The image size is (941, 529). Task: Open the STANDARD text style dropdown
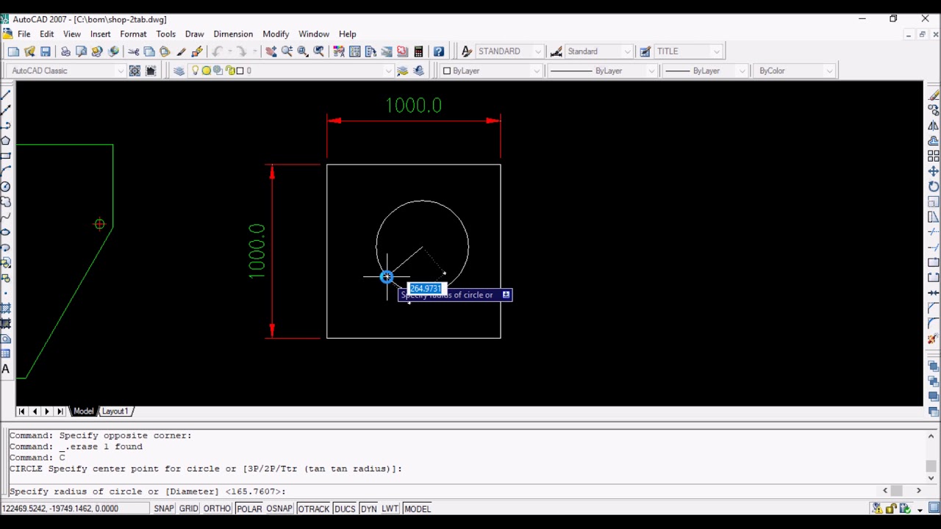[538, 51]
